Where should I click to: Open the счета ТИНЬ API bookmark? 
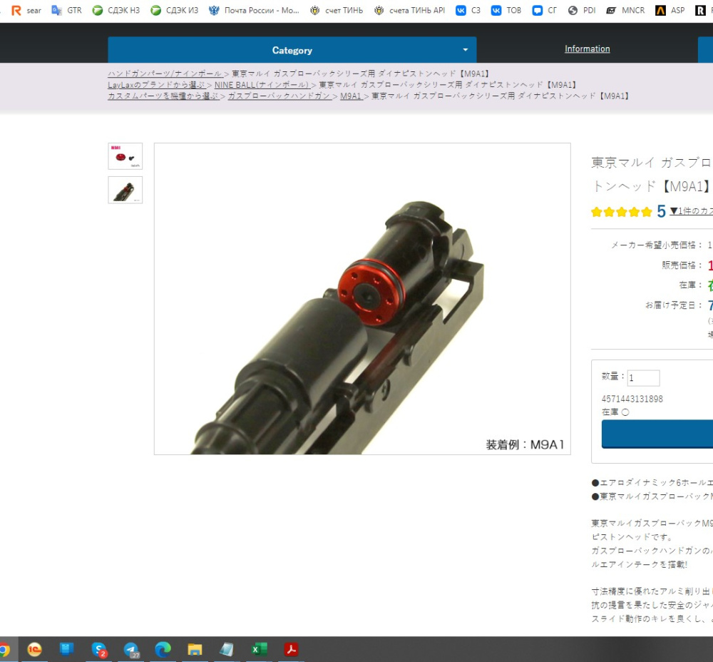[x=409, y=10]
